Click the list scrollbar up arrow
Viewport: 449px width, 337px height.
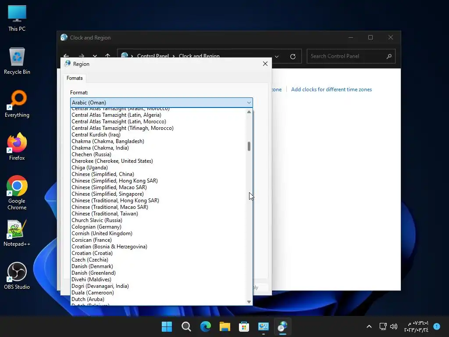(x=249, y=112)
